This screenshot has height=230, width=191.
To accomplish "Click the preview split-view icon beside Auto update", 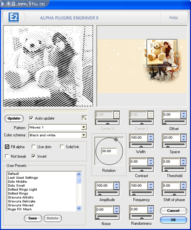I will [x=84, y=118].
